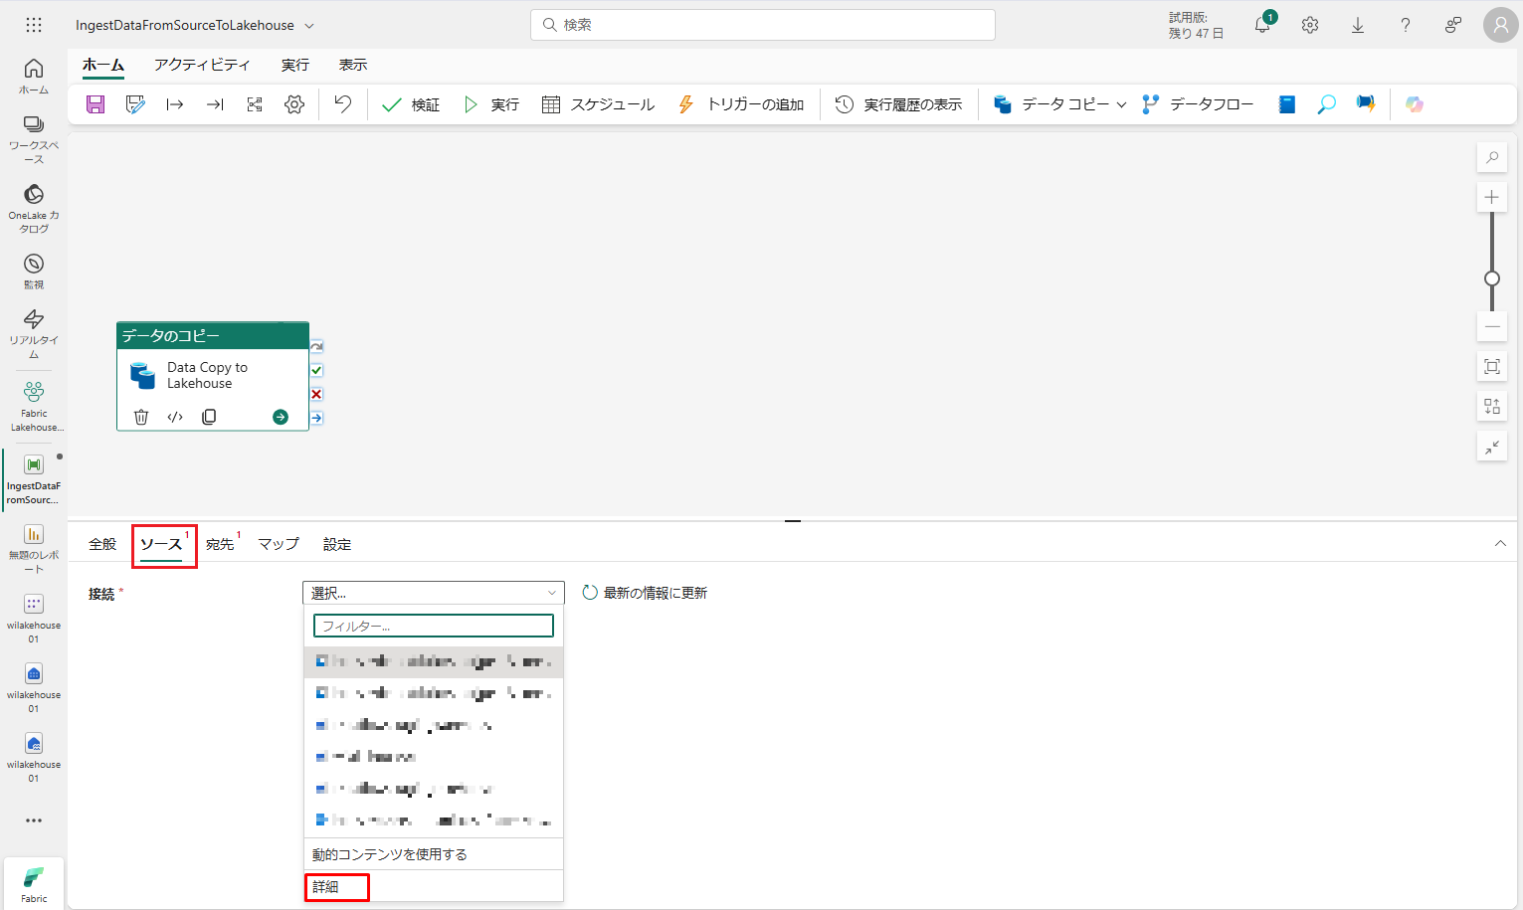Click the feedback icon in the header

[1453, 25]
